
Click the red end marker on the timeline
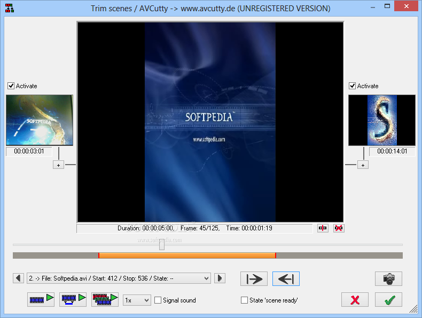[x=276, y=255]
